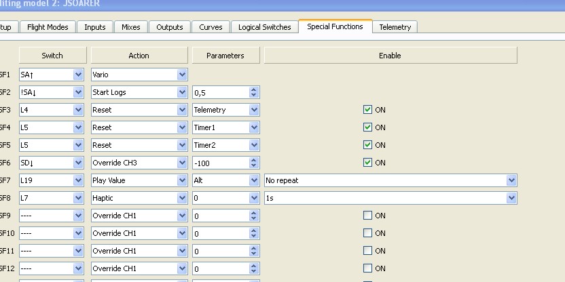565x282 pixels.
Task: Click the Switch column header button
Action: pos(52,56)
